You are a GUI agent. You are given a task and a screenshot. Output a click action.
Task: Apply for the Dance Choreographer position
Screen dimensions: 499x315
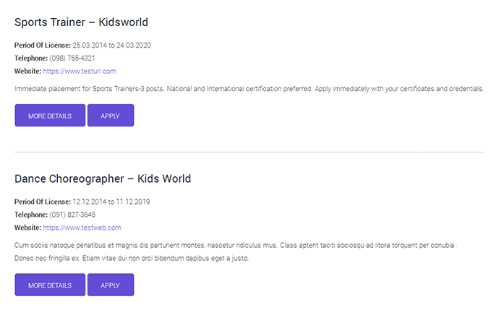(x=111, y=285)
